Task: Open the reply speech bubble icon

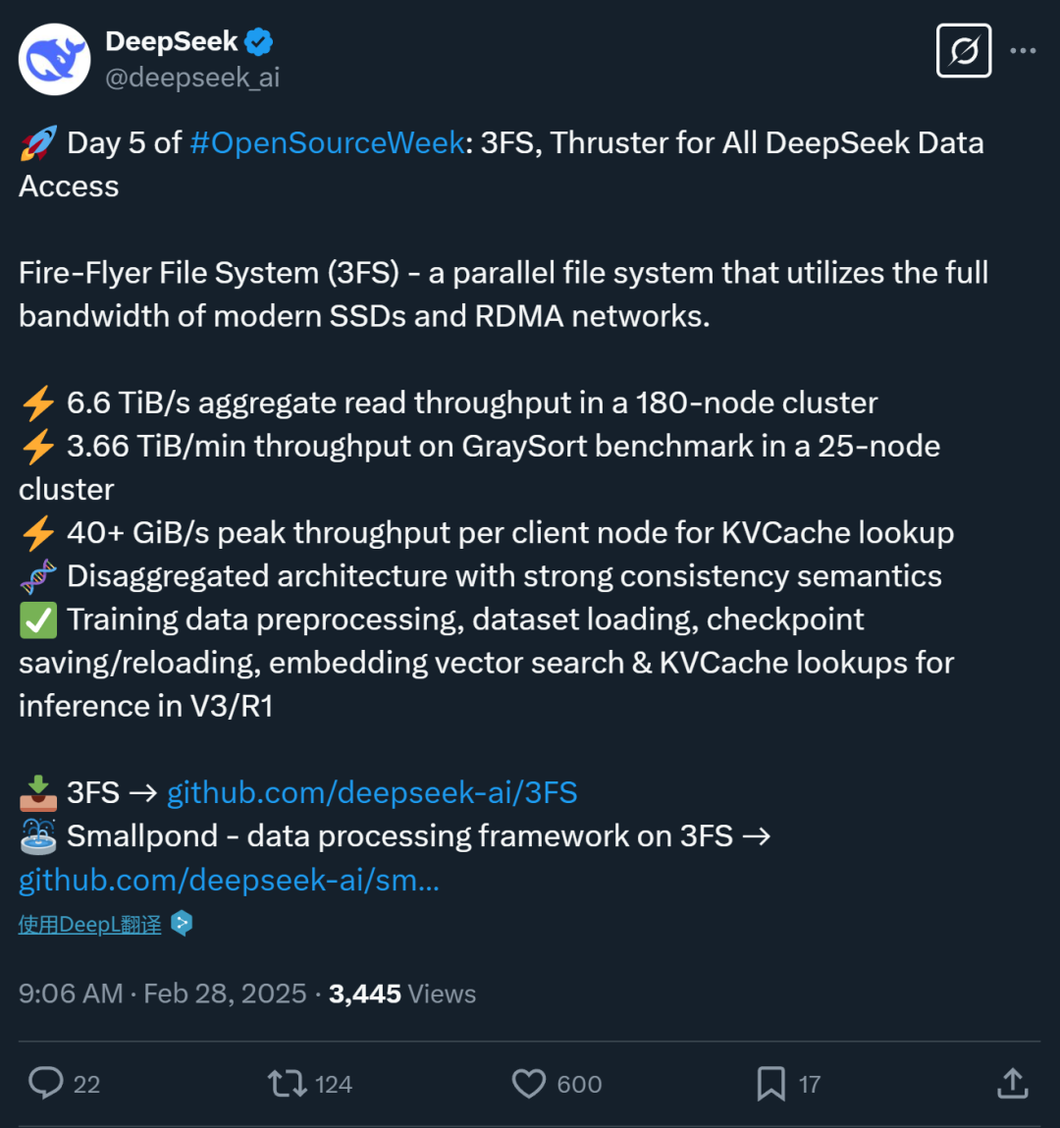Action: point(46,1084)
